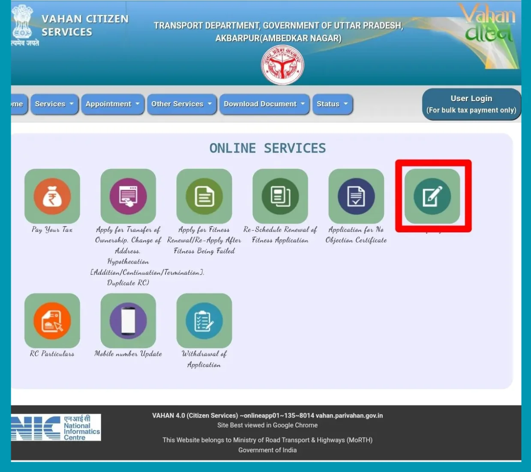Click the Vahan logo in the header
531x472 pixels.
[489, 27]
